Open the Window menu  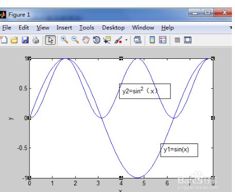(143, 28)
